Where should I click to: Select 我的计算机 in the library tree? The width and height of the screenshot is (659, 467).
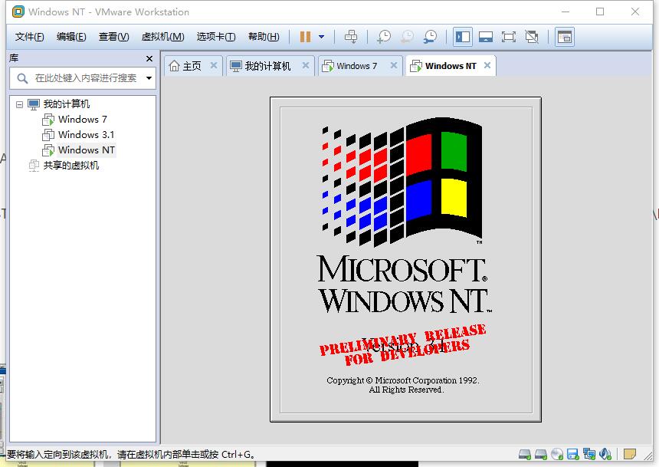click(67, 104)
